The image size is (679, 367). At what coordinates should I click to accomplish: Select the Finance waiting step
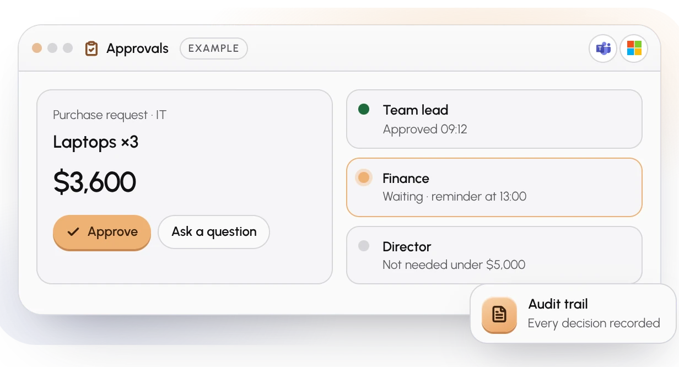point(494,187)
